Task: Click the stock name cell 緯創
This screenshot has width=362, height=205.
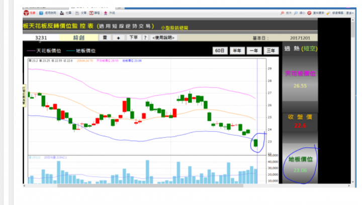Action: (x=79, y=38)
